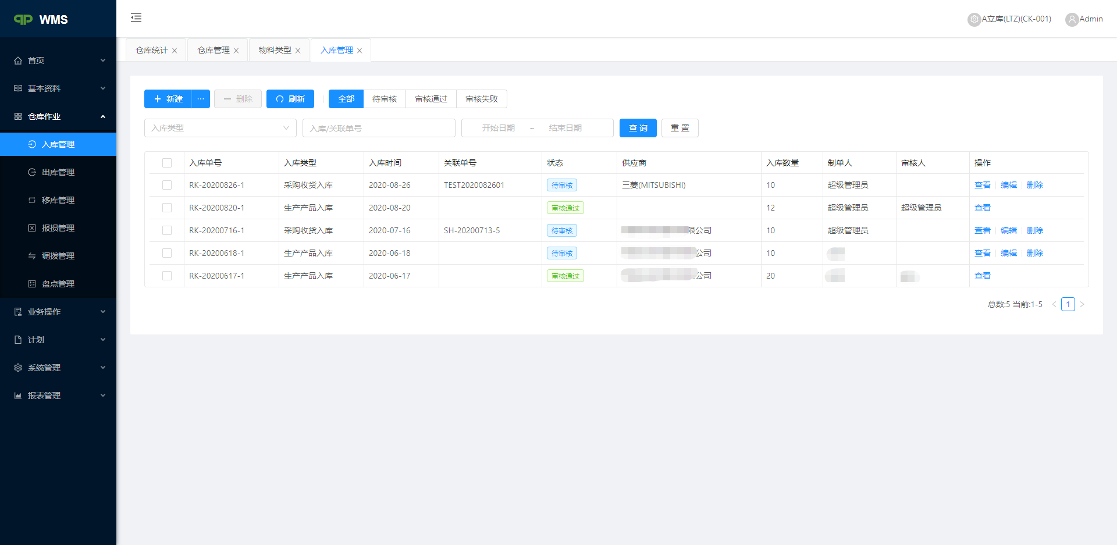Click the WMS logo icon
The height and width of the screenshot is (545, 1117).
(23, 19)
